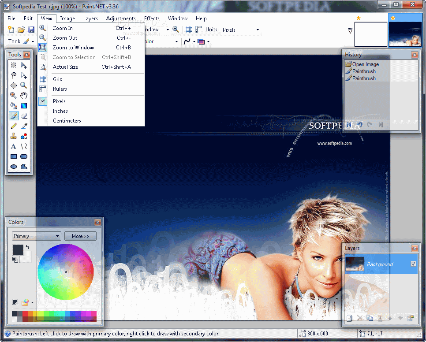This screenshot has height=342, width=426.
Task: Select the Gradient tool
Action: [x=24, y=106]
